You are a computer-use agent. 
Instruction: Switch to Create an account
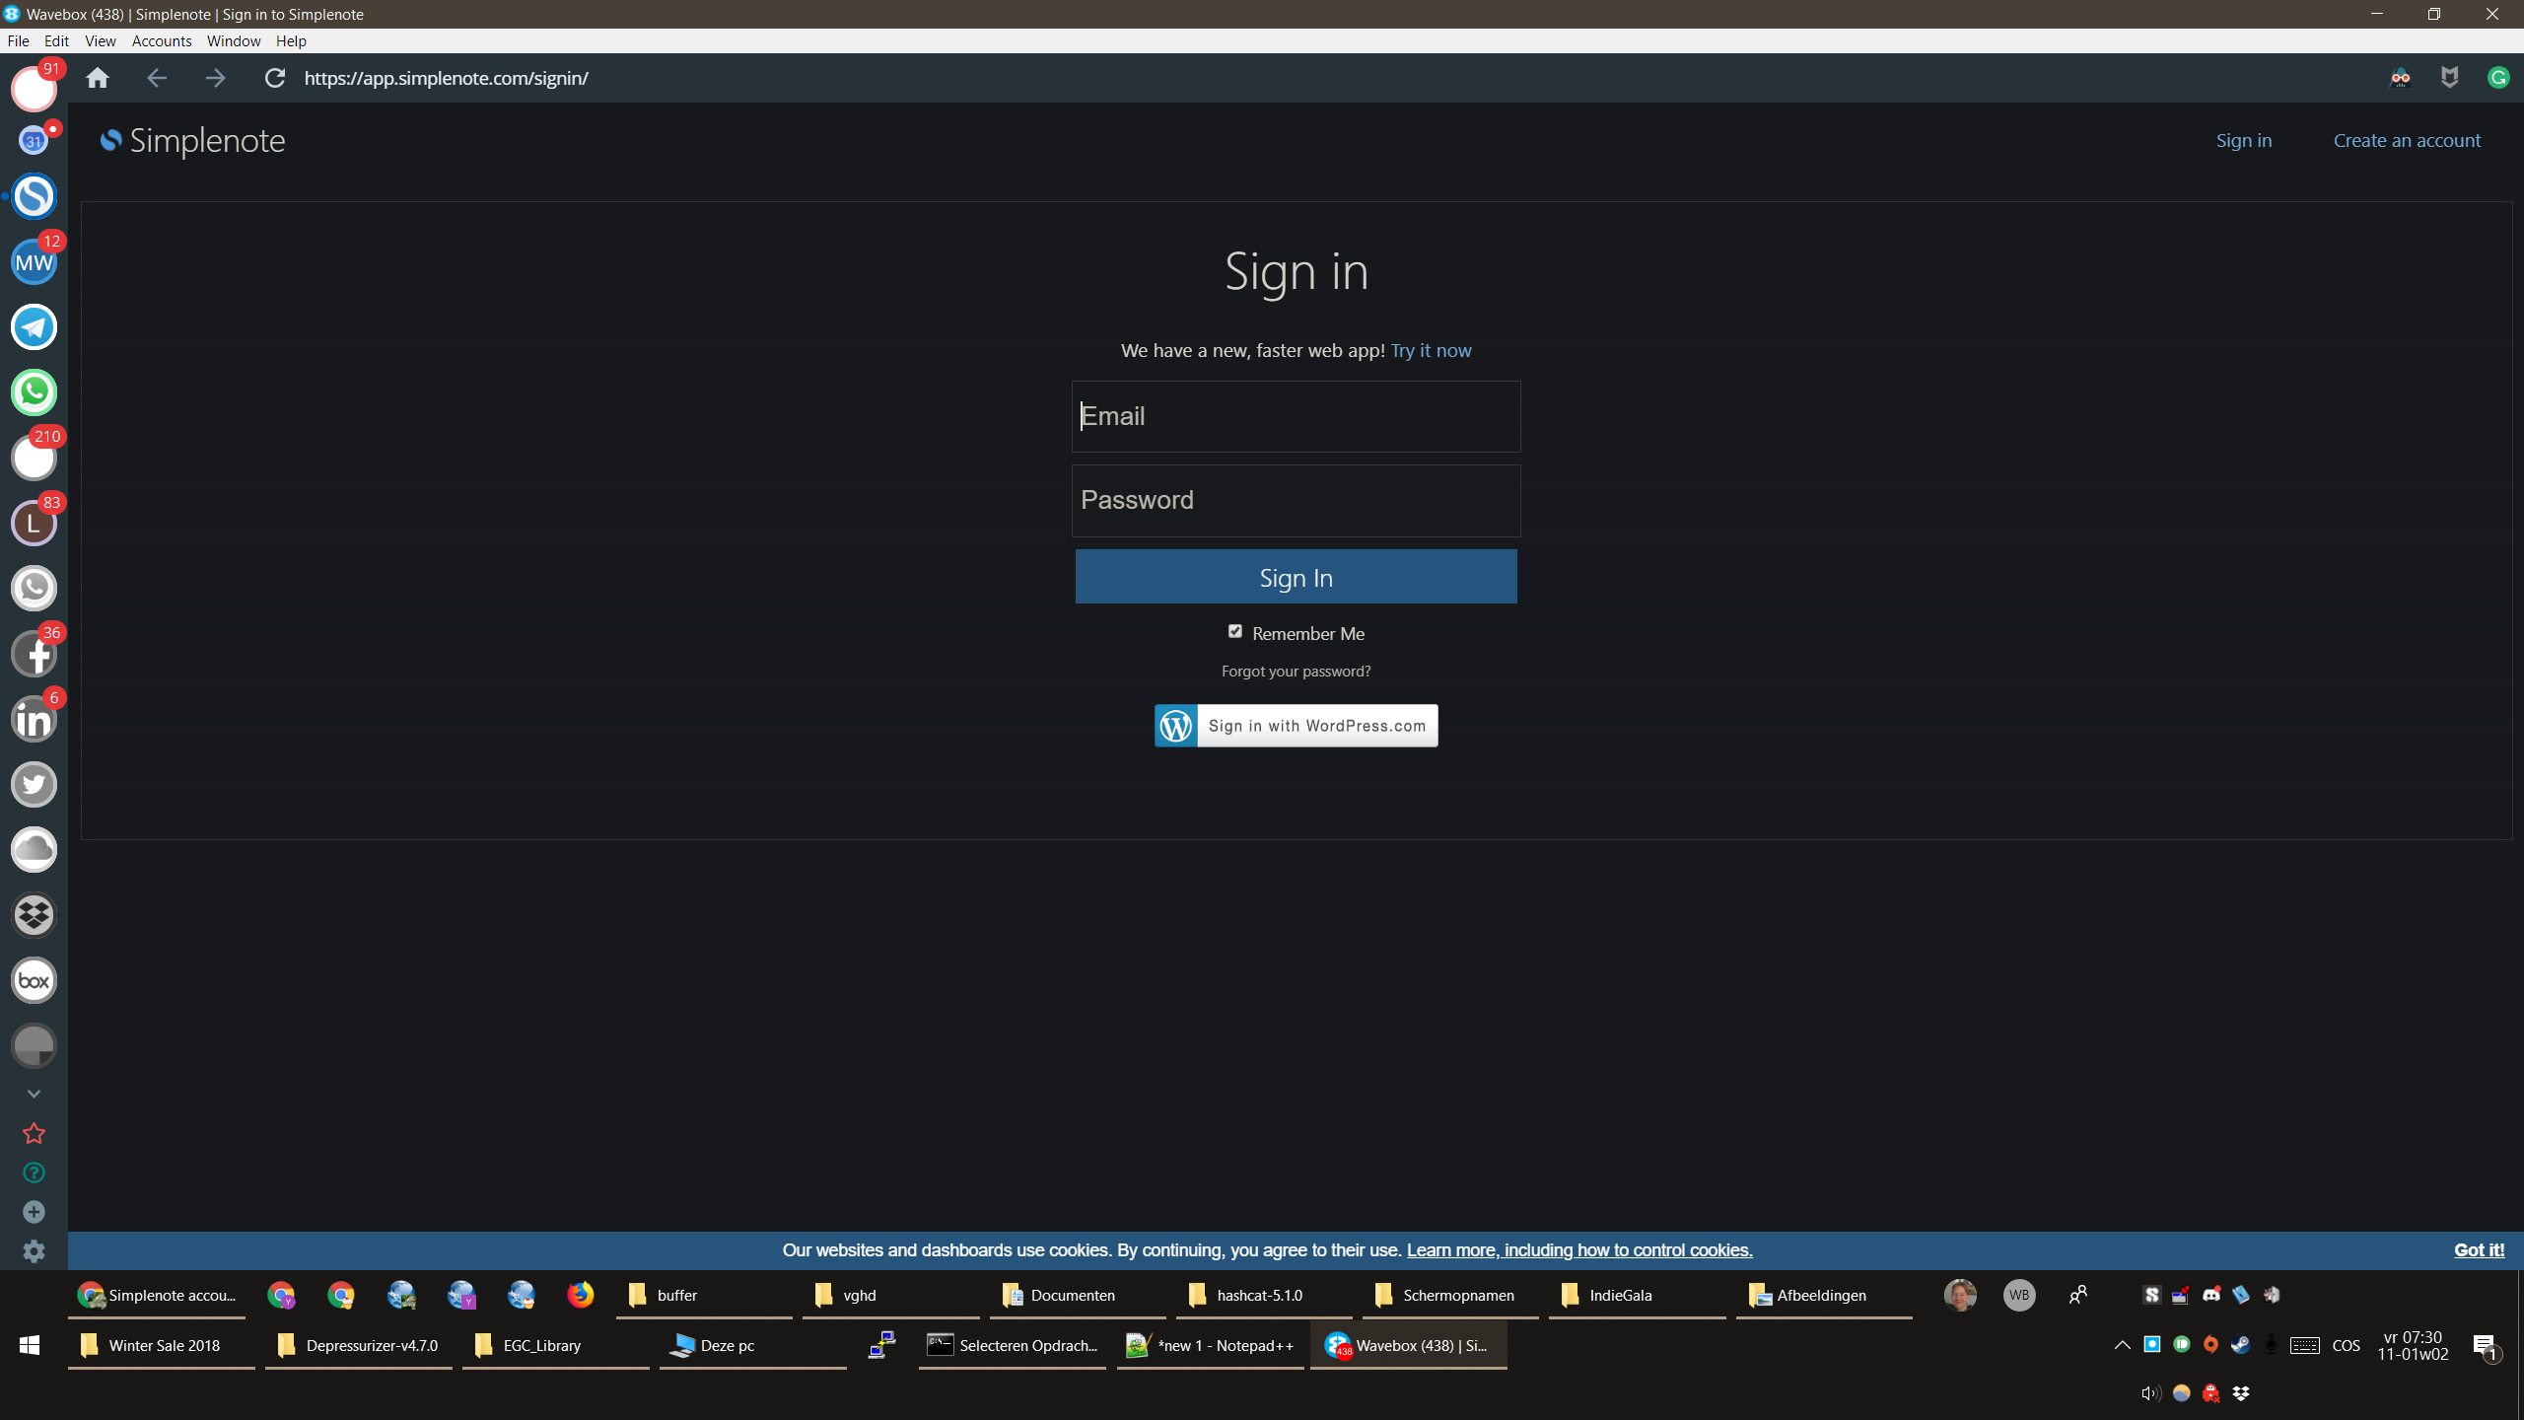tap(2406, 140)
